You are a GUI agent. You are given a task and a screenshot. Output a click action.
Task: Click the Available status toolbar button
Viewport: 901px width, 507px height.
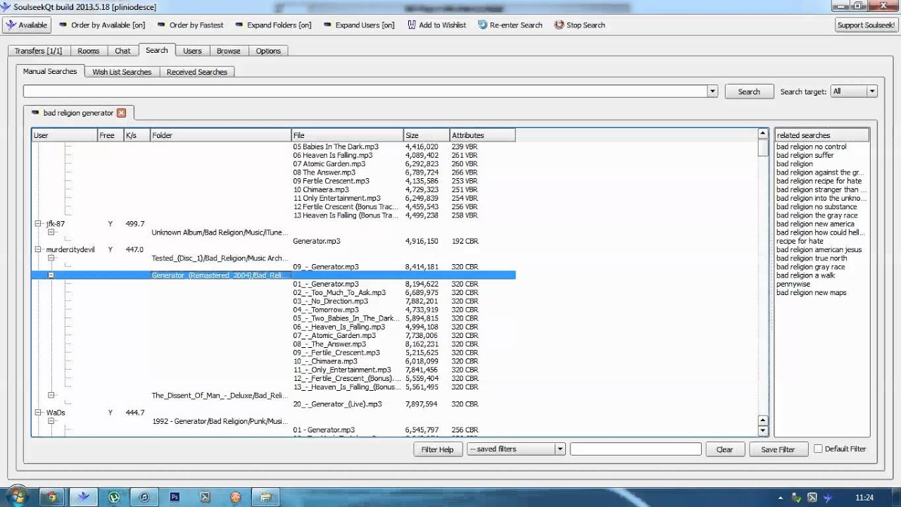tap(27, 25)
